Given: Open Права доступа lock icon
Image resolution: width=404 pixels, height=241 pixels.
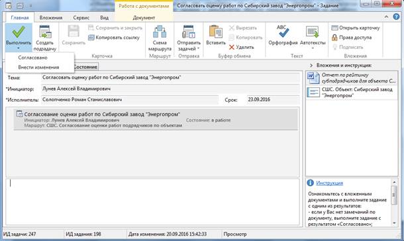Looking at the screenshot, I should click(334, 38).
